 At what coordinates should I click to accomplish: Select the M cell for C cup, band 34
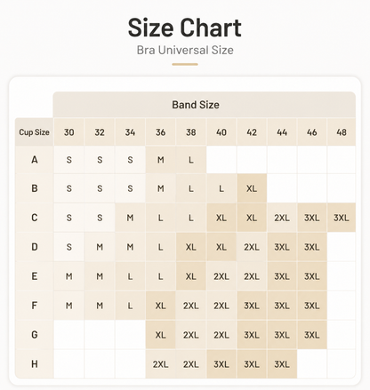tap(130, 218)
